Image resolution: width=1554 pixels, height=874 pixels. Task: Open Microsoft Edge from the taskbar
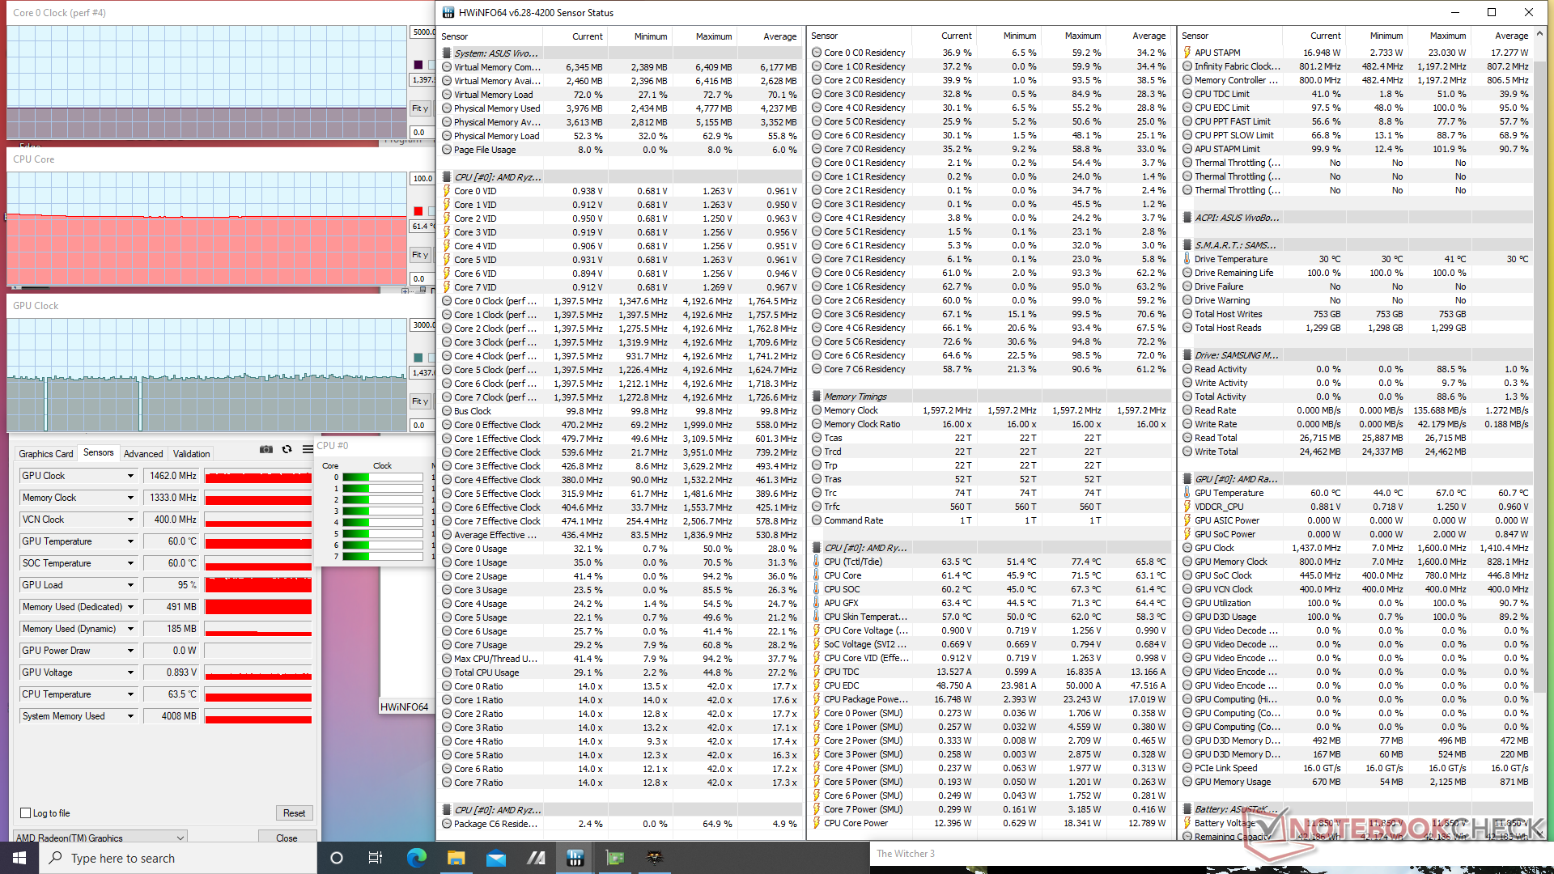pos(416,858)
